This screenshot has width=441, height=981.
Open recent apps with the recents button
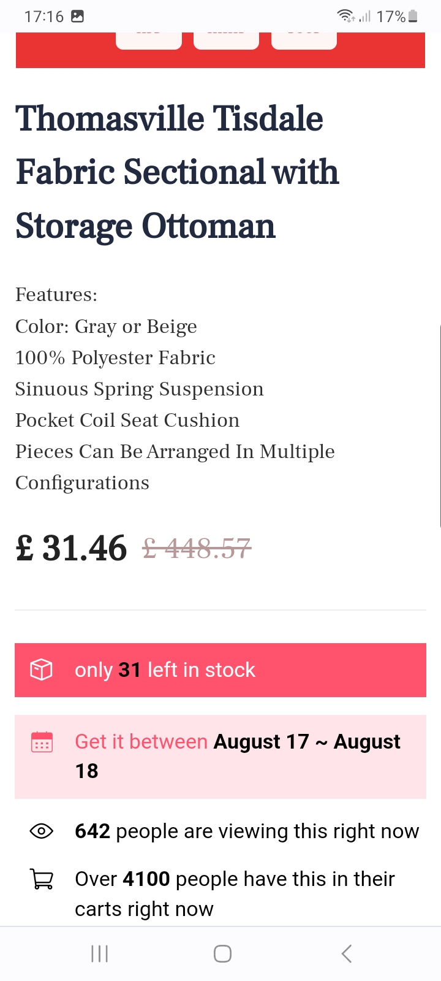pyautogui.click(x=99, y=953)
